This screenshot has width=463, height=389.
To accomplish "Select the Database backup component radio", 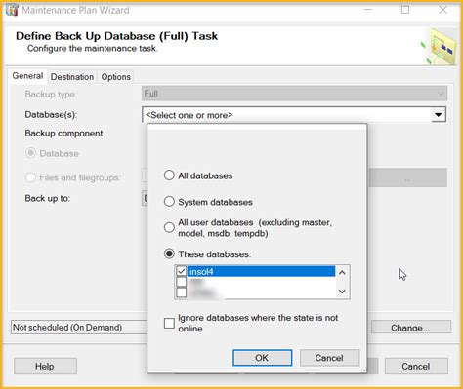I will click(x=30, y=153).
